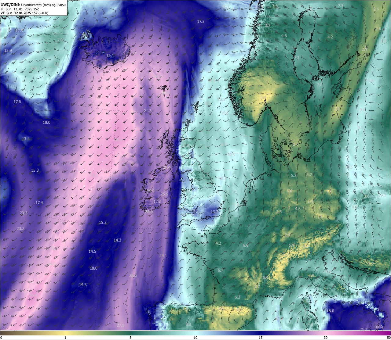Click the UWC/DINI Úrkomumætti title text
Viewport: 391px width, 340px height.
(34, 5)
